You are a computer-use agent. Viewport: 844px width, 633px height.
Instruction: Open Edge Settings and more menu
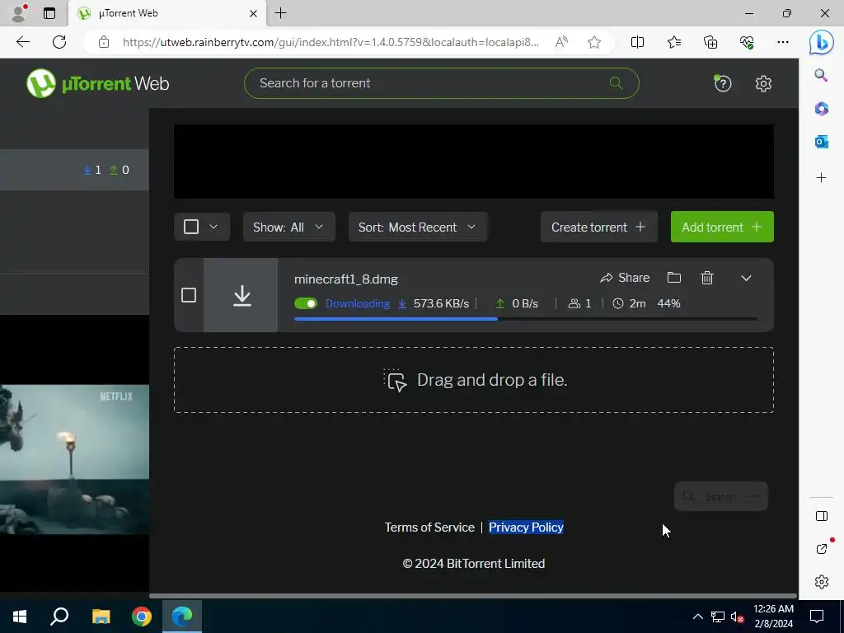point(783,42)
